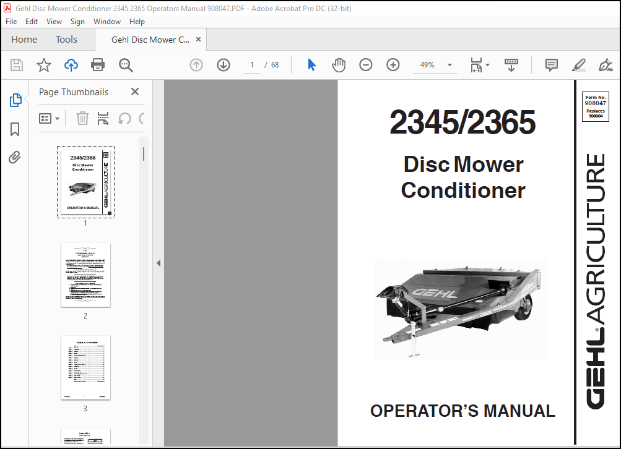The width and height of the screenshot is (621, 449).
Task: Select page 1 thumbnail
Action: click(85, 182)
